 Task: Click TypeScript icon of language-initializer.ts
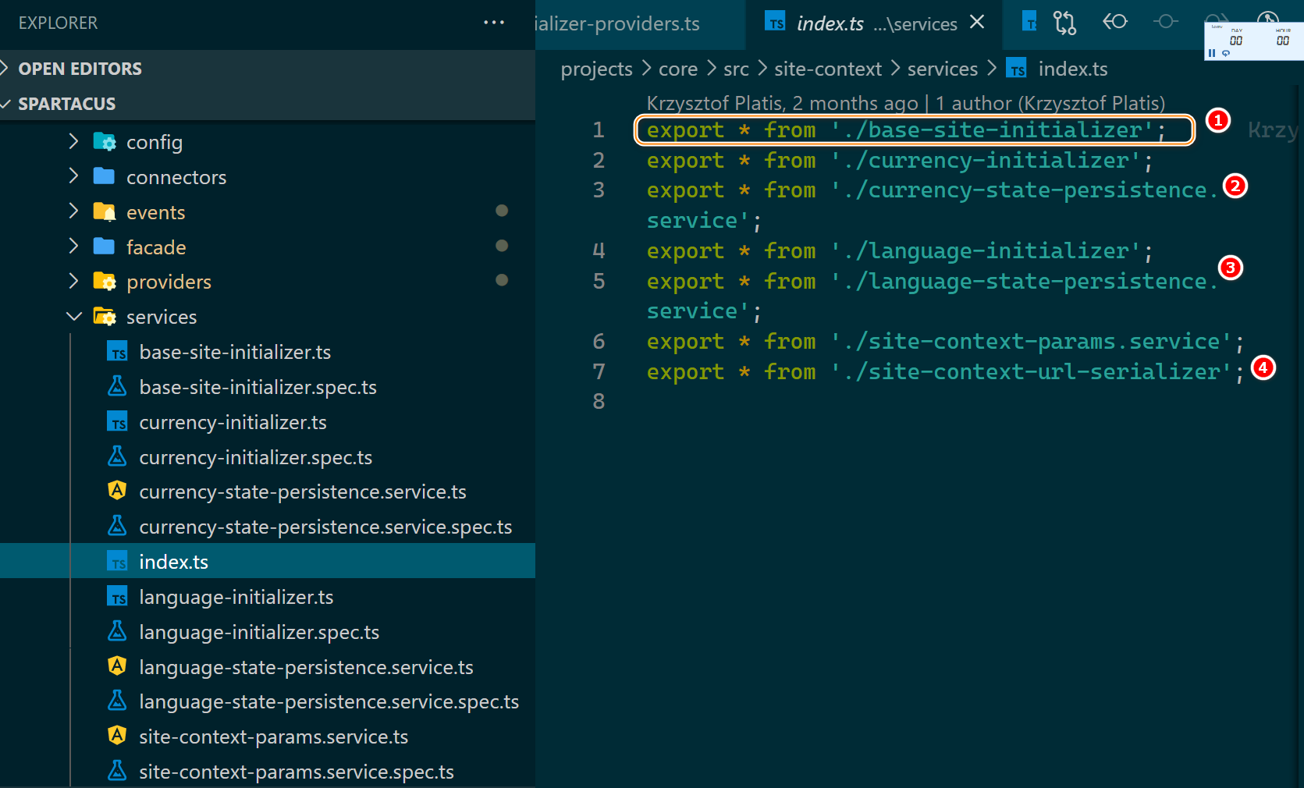pyautogui.click(x=117, y=597)
